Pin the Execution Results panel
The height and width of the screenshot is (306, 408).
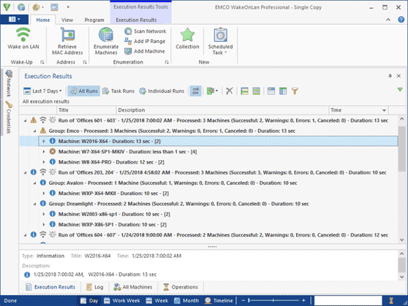point(390,76)
